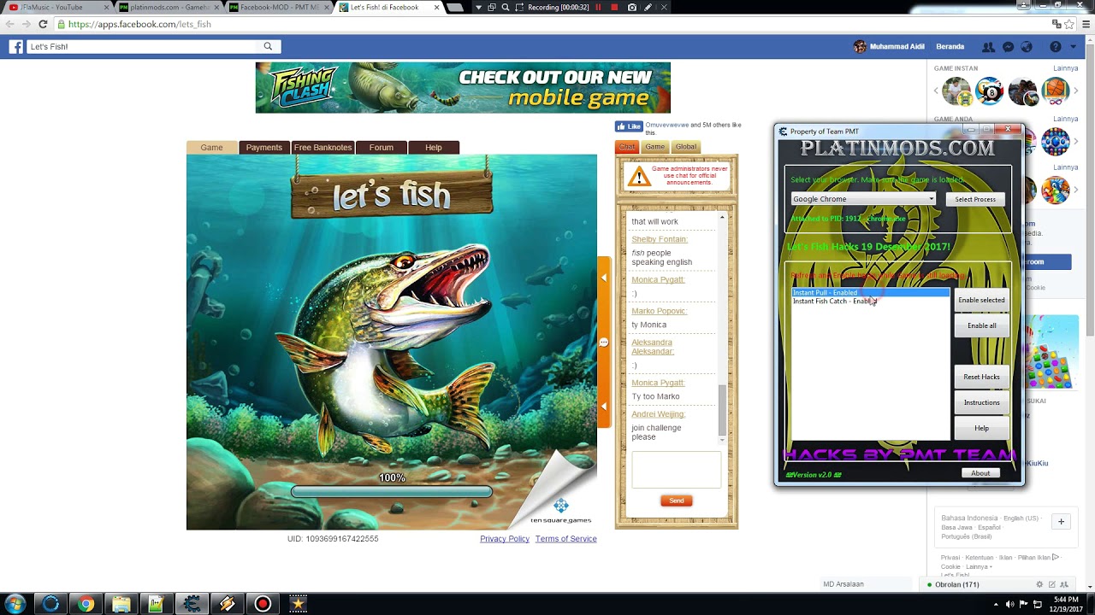The height and width of the screenshot is (615, 1095).
Task: Open the Terms of Service link
Action: (566, 539)
